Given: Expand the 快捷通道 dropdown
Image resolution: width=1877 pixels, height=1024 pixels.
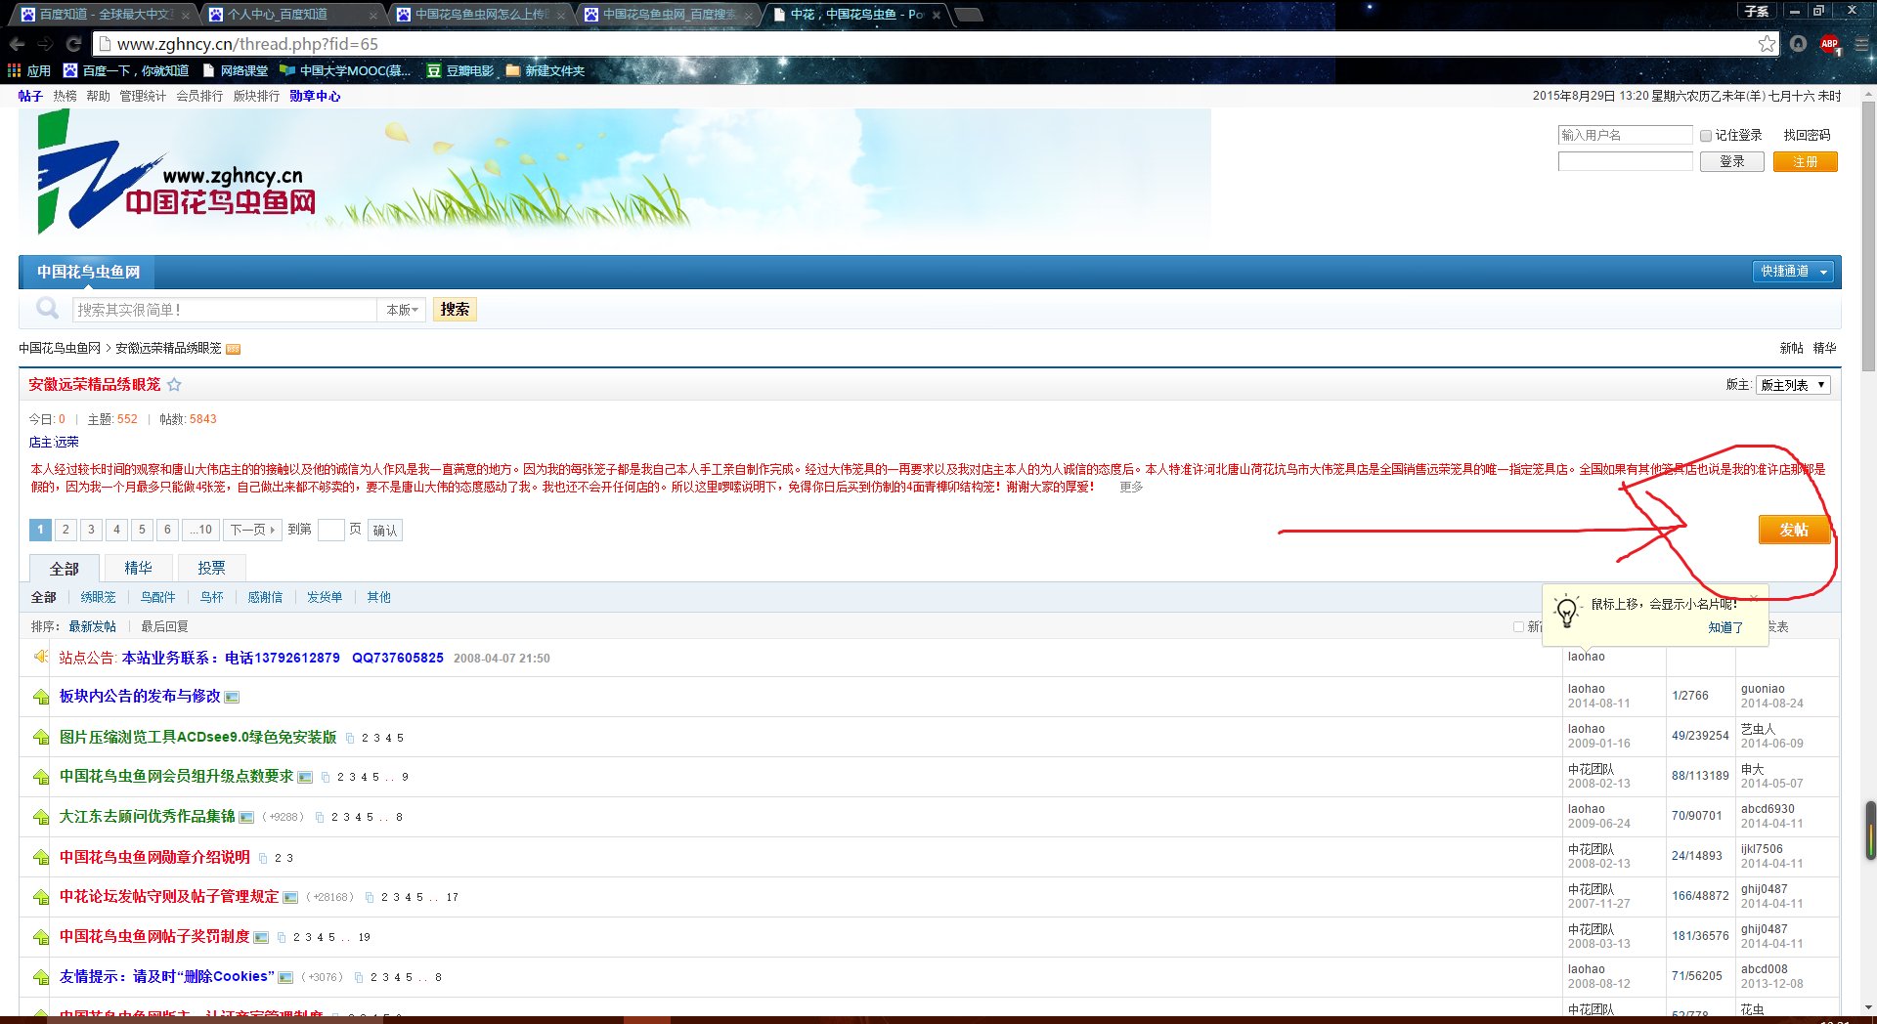Looking at the screenshot, I should (1792, 272).
